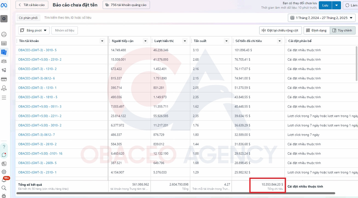
Task: Open Người tiếp cận column dropdown arrow
Action: [x=146, y=41]
